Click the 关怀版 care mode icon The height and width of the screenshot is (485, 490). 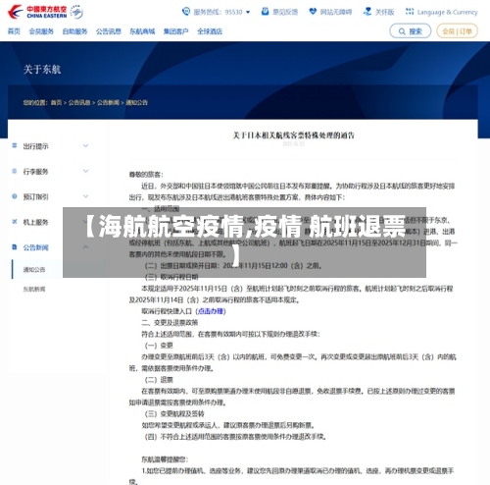[x=367, y=12]
